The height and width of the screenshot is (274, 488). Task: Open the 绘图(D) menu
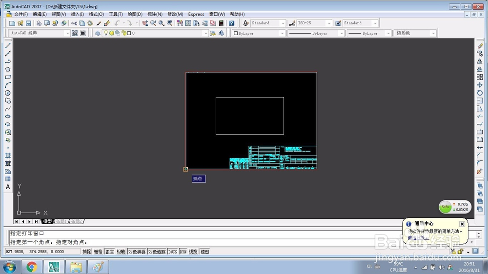pyautogui.click(x=135, y=14)
